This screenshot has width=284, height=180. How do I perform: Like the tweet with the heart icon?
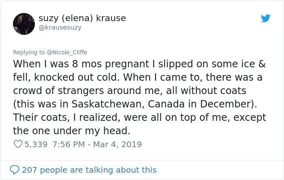pos(18,144)
